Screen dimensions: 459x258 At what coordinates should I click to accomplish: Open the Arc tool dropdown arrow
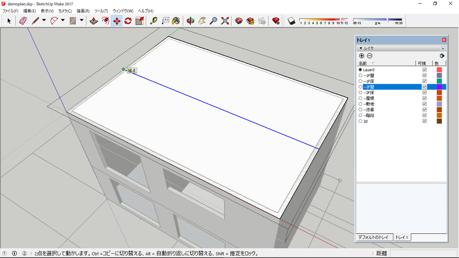click(63, 20)
